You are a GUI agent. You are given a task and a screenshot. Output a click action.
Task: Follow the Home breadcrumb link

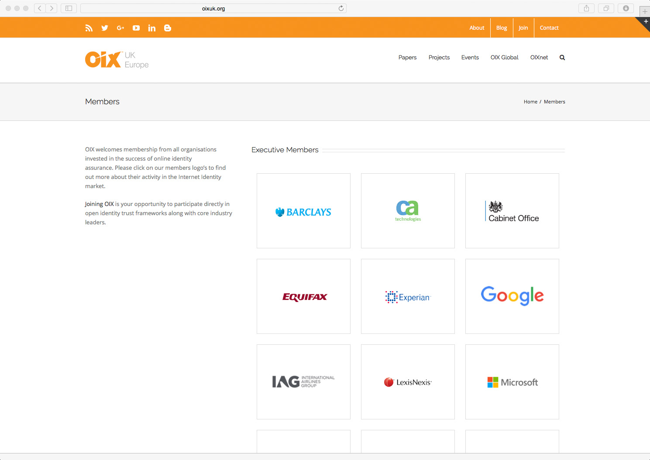[x=530, y=102]
